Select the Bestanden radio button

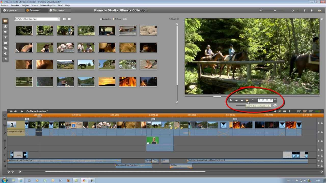(101, 19)
